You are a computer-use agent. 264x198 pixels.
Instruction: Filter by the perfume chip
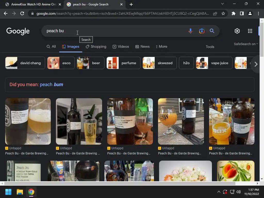click(123, 63)
